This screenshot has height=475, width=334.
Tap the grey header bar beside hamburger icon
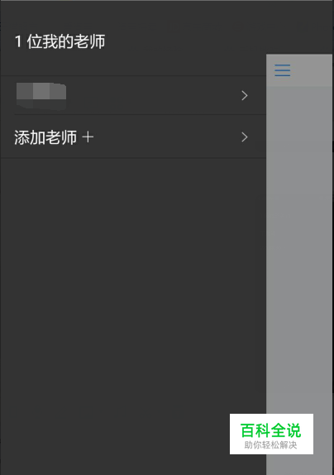312,70
